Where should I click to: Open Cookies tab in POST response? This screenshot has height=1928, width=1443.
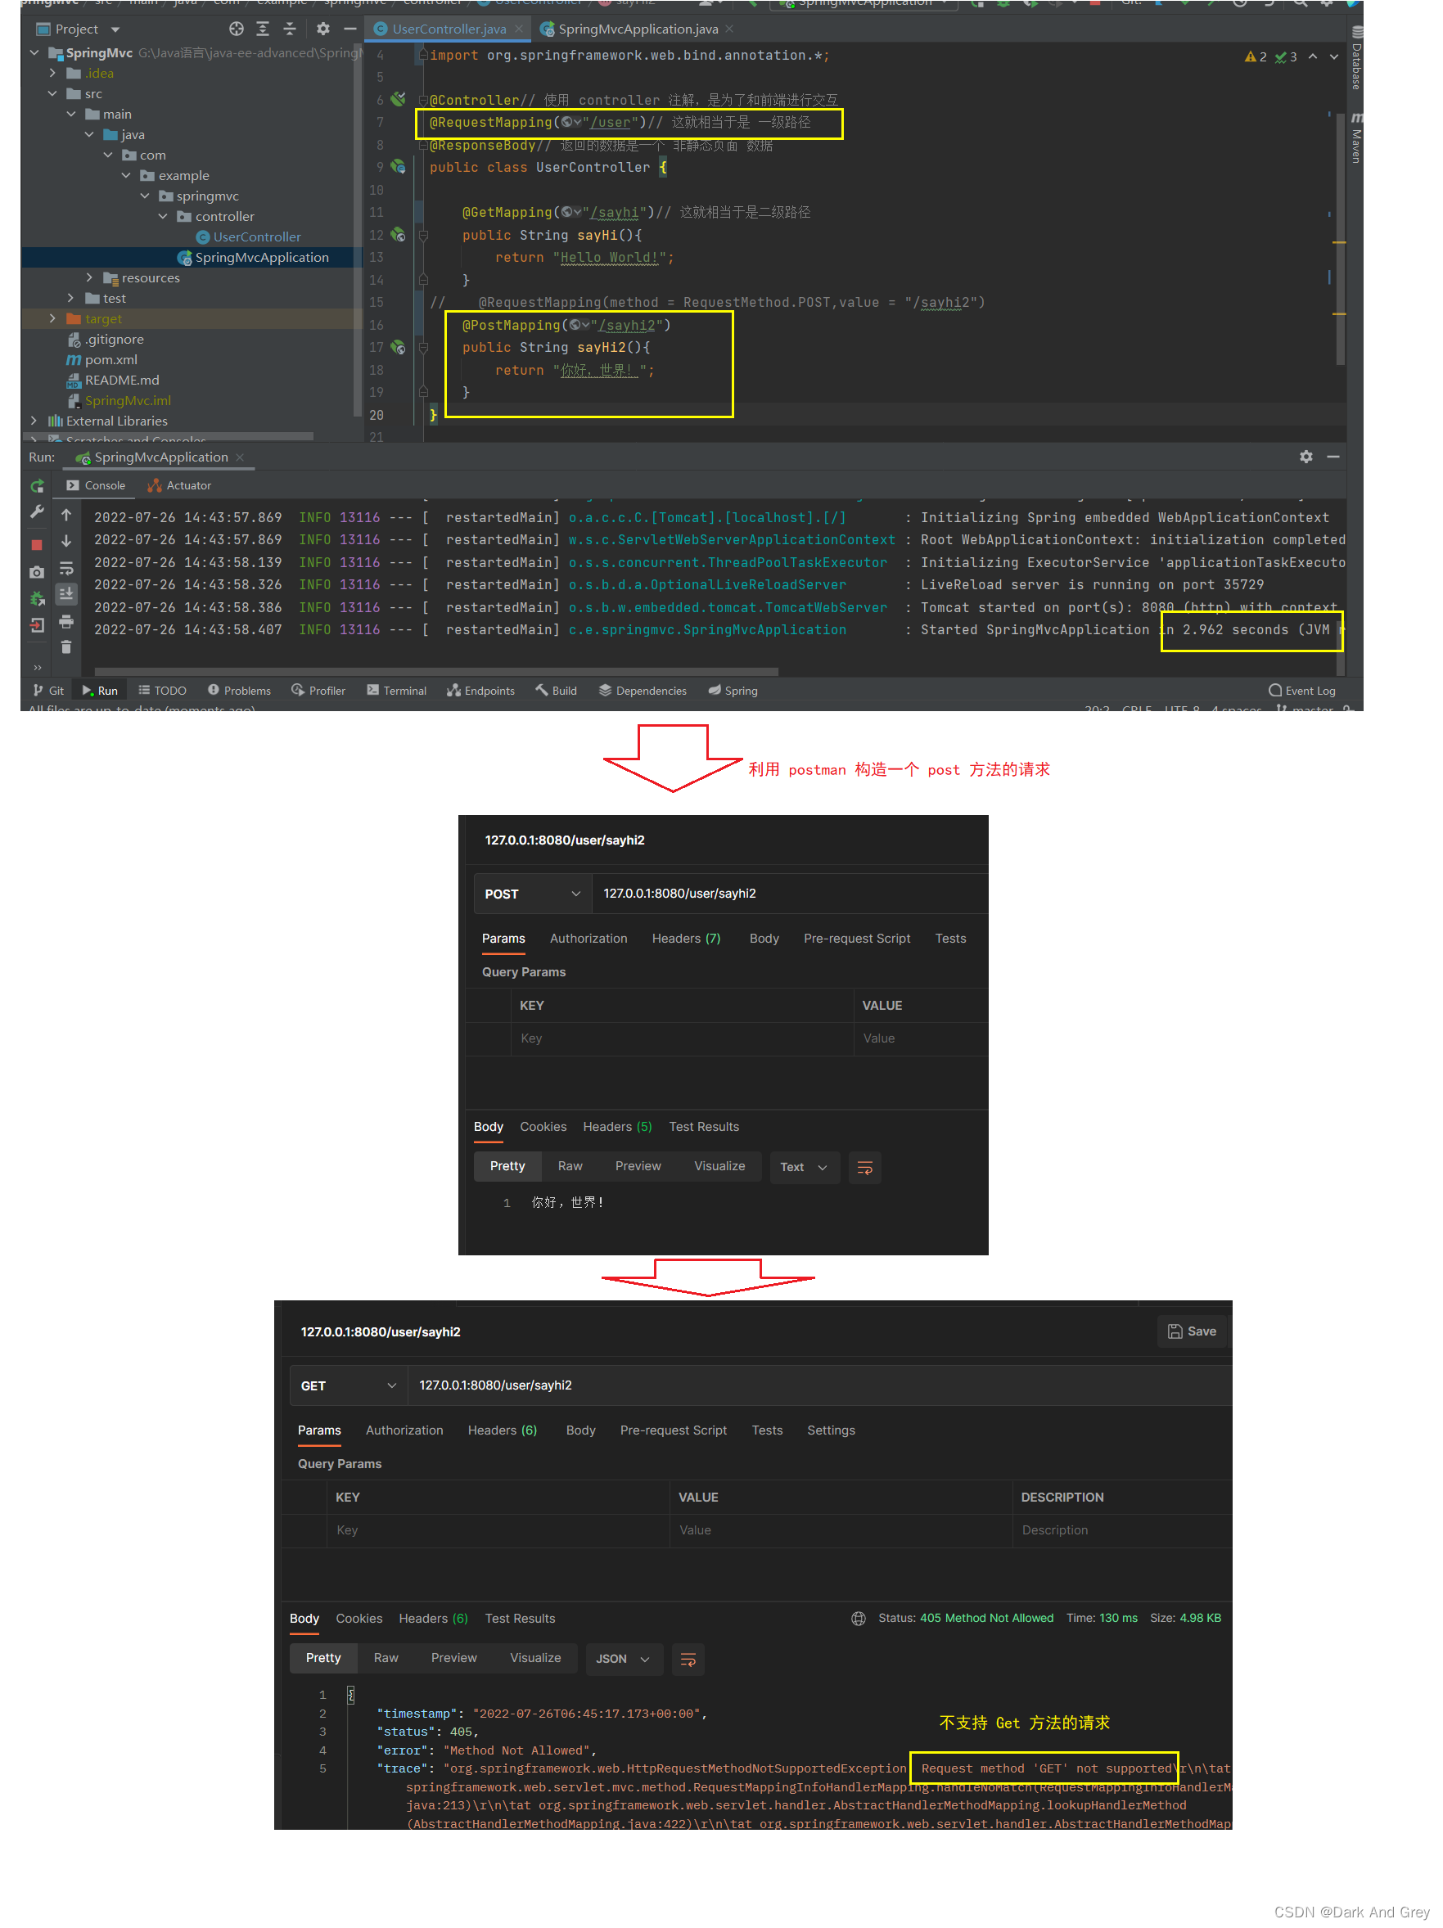pos(543,1127)
